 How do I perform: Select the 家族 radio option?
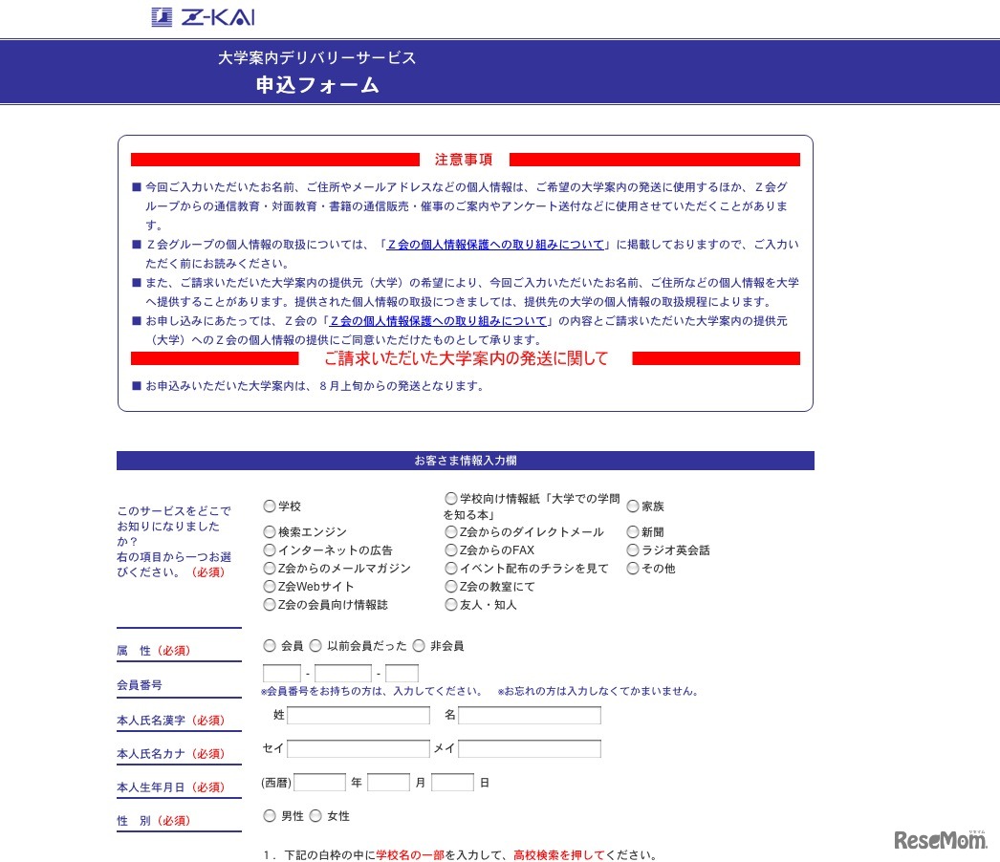(633, 506)
